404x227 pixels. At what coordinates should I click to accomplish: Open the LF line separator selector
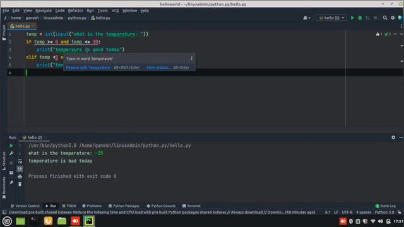pos(336,212)
